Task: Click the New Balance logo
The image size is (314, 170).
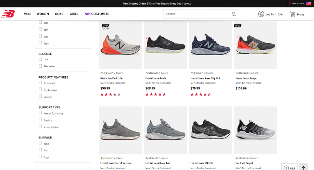Action: point(8,14)
